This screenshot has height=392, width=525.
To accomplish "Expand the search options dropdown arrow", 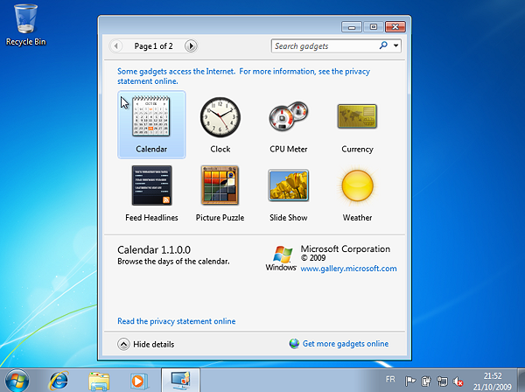I will (396, 45).
